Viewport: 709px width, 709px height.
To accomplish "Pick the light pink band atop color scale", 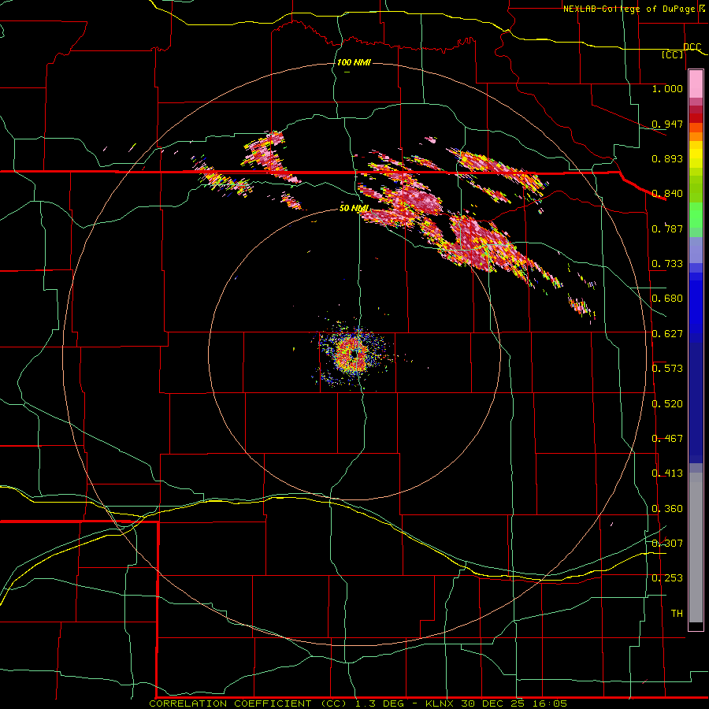I will [696, 84].
